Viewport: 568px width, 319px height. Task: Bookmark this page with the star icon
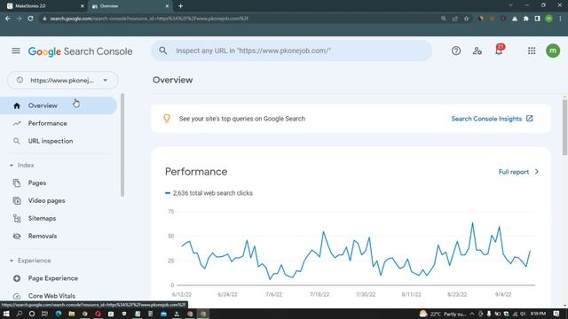(467, 19)
